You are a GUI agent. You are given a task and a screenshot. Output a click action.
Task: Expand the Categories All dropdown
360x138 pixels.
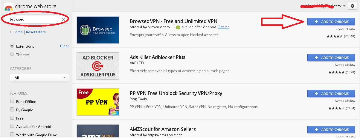[x=39, y=78]
